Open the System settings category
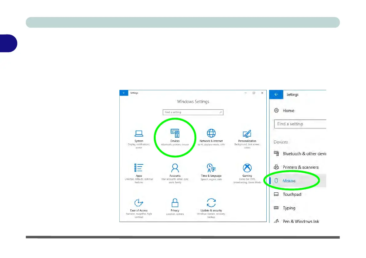 pos(139,139)
